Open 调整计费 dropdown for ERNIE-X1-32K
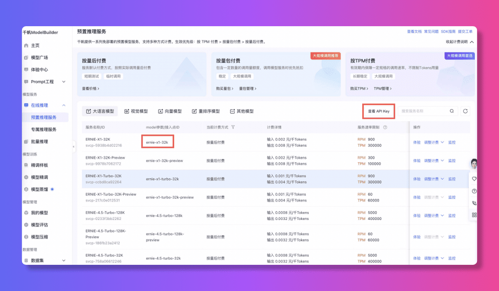 click(x=434, y=142)
